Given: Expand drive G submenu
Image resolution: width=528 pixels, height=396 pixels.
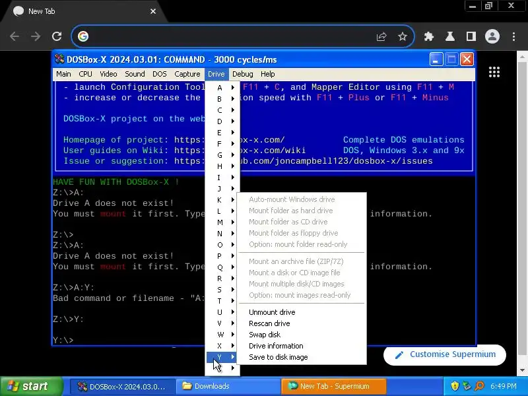Looking at the screenshot, I should pyautogui.click(x=222, y=155).
